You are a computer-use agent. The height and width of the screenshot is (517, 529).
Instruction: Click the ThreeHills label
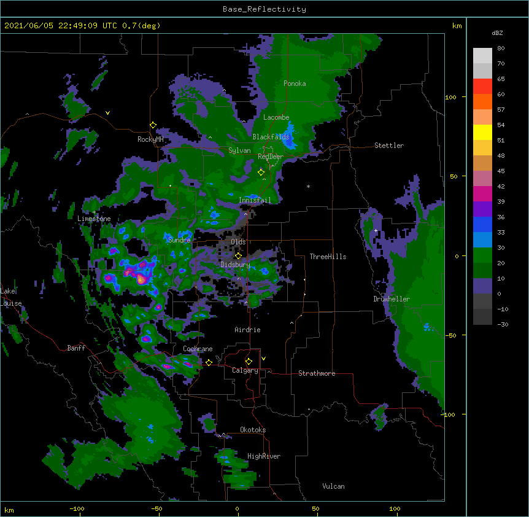[328, 257]
